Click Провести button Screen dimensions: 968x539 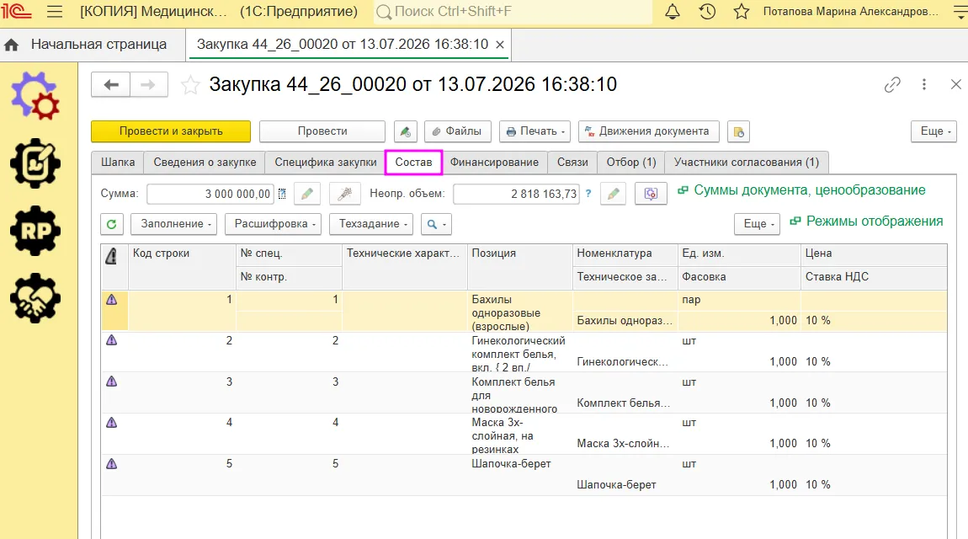point(322,131)
